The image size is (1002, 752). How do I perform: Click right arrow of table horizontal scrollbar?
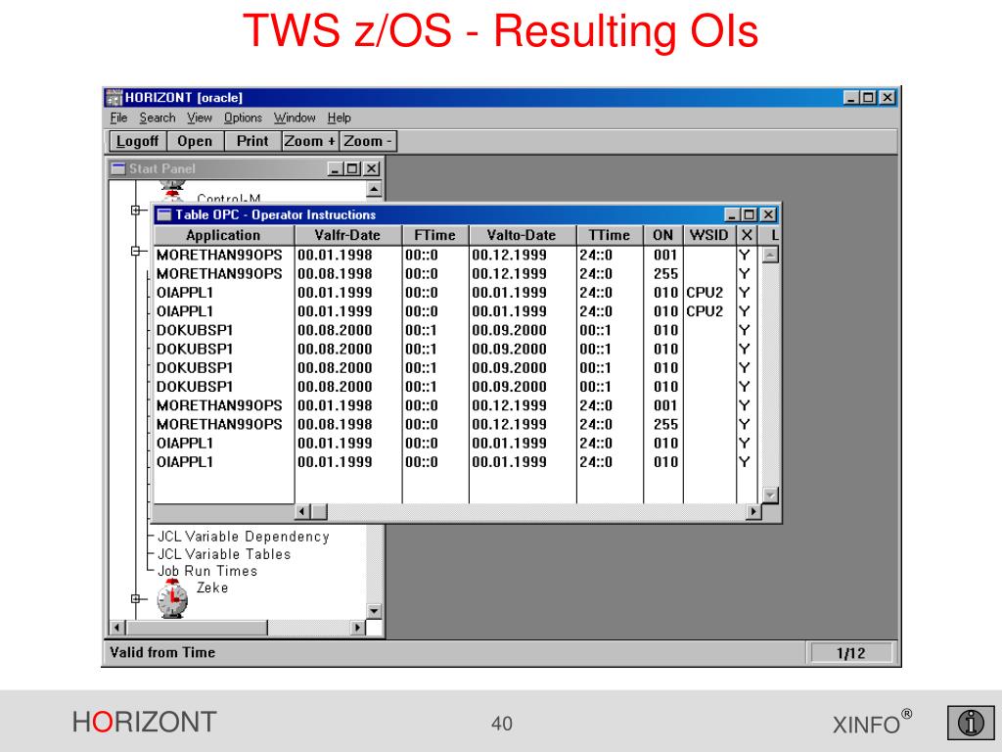(754, 511)
